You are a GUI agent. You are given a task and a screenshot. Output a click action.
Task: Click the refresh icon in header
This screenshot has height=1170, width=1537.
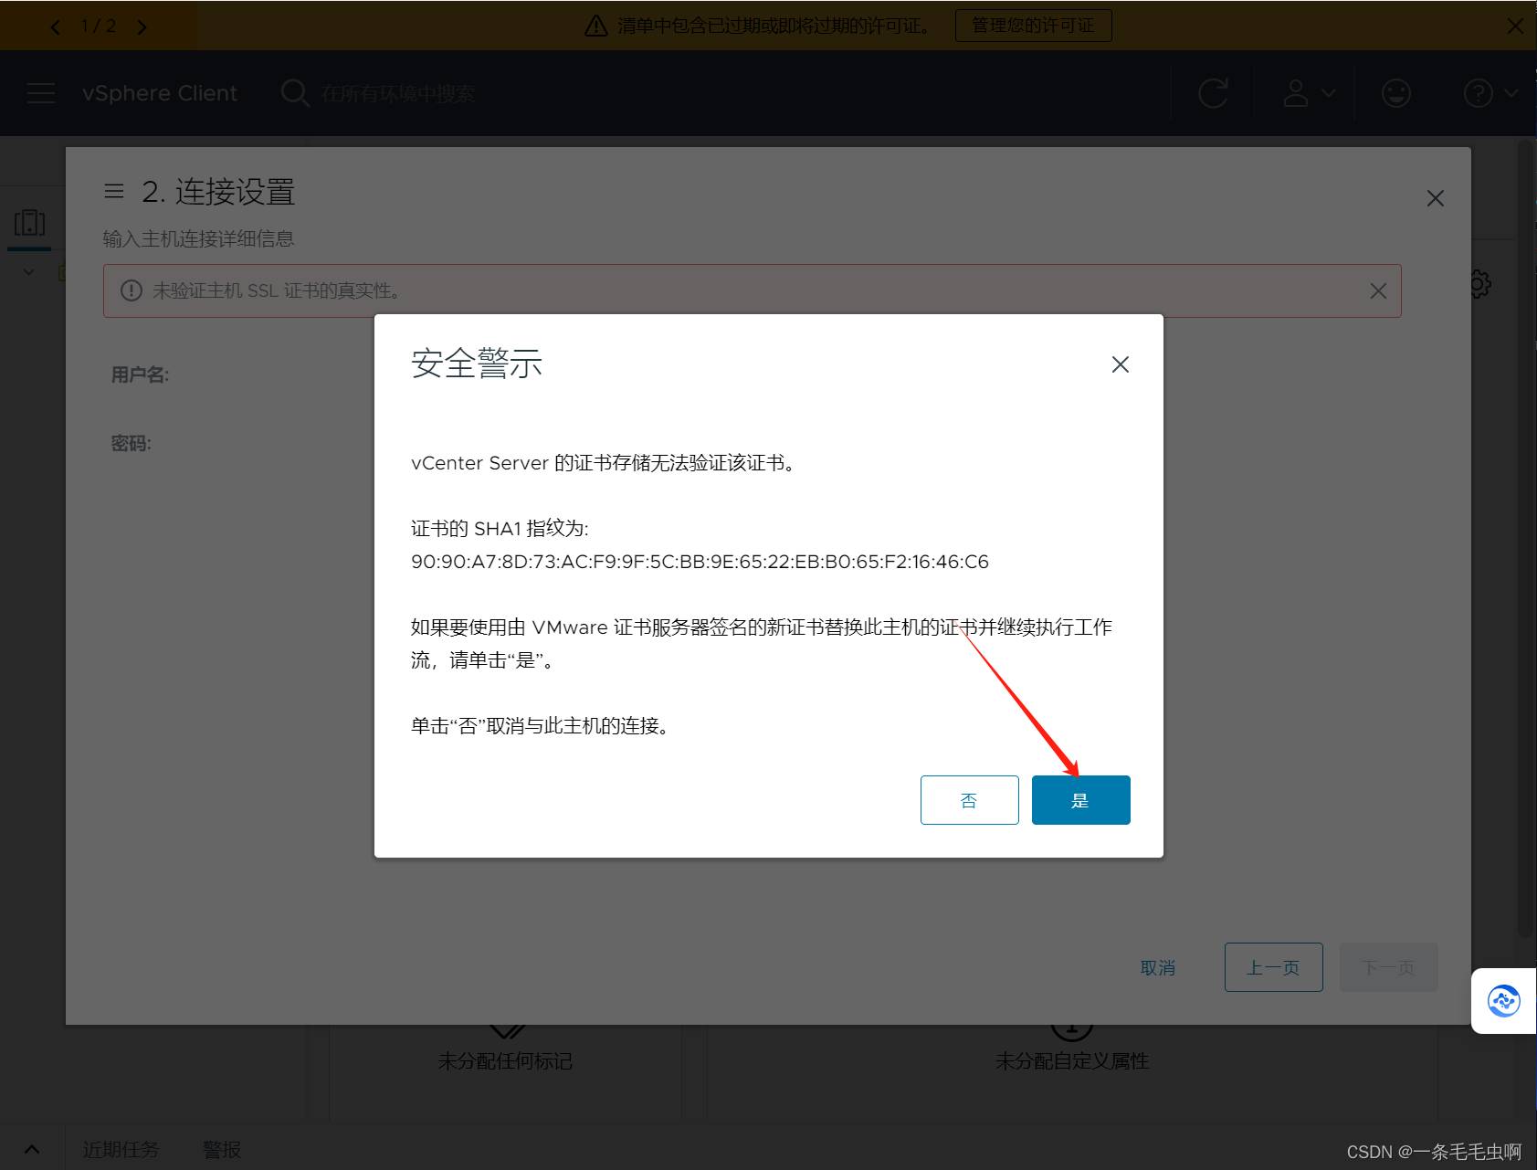click(1213, 93)
